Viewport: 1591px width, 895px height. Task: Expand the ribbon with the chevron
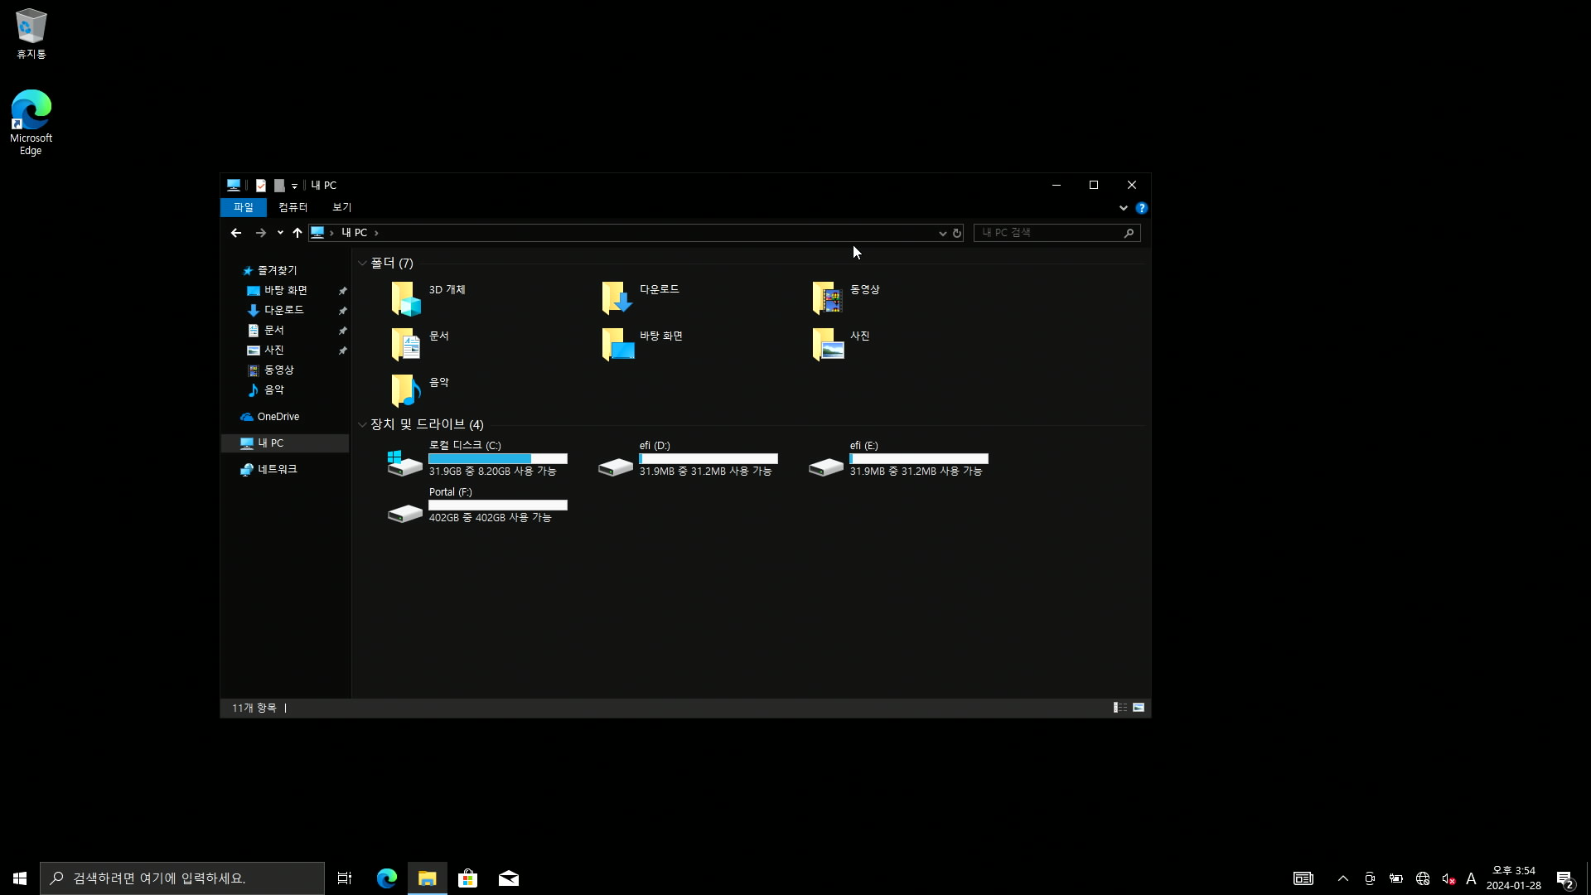tap(1124, 208)
